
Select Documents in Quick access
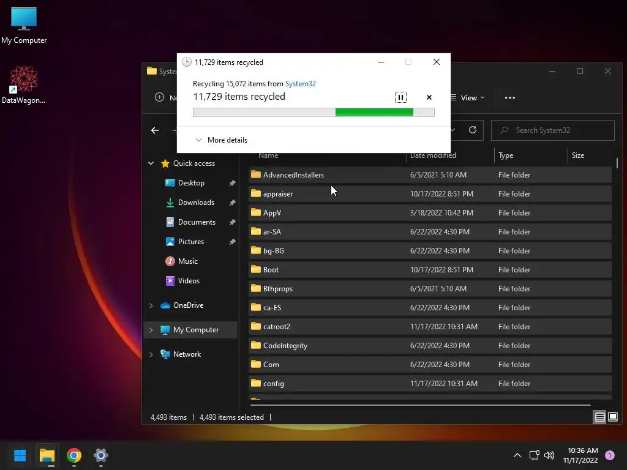tap(197, 222)
